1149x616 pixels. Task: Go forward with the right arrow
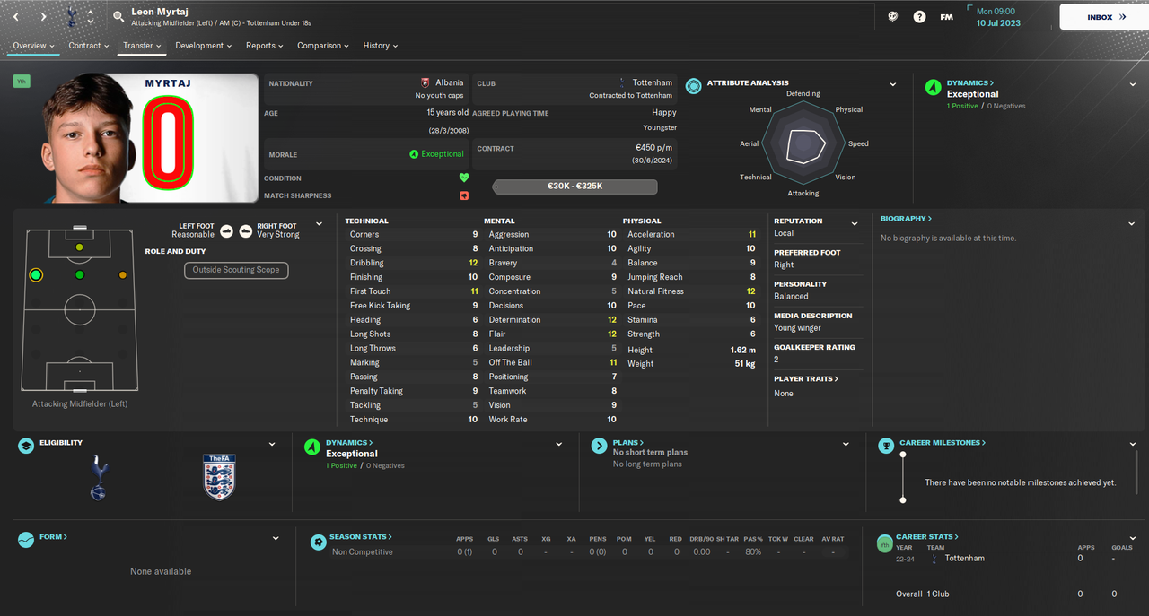pos(42,16)
